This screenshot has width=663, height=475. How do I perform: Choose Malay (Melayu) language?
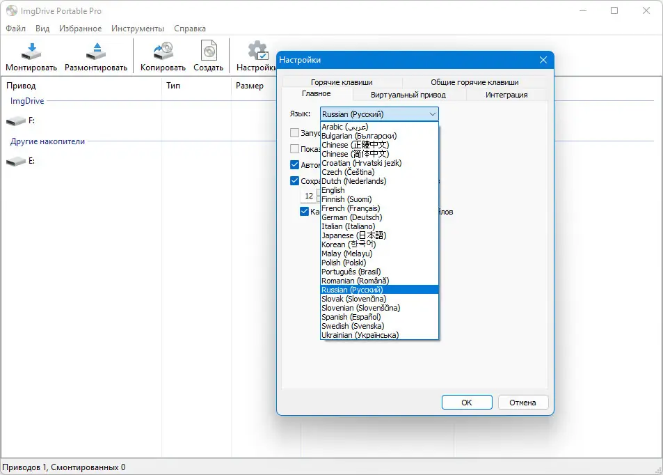pyautogui.click(x=379, y=254)
